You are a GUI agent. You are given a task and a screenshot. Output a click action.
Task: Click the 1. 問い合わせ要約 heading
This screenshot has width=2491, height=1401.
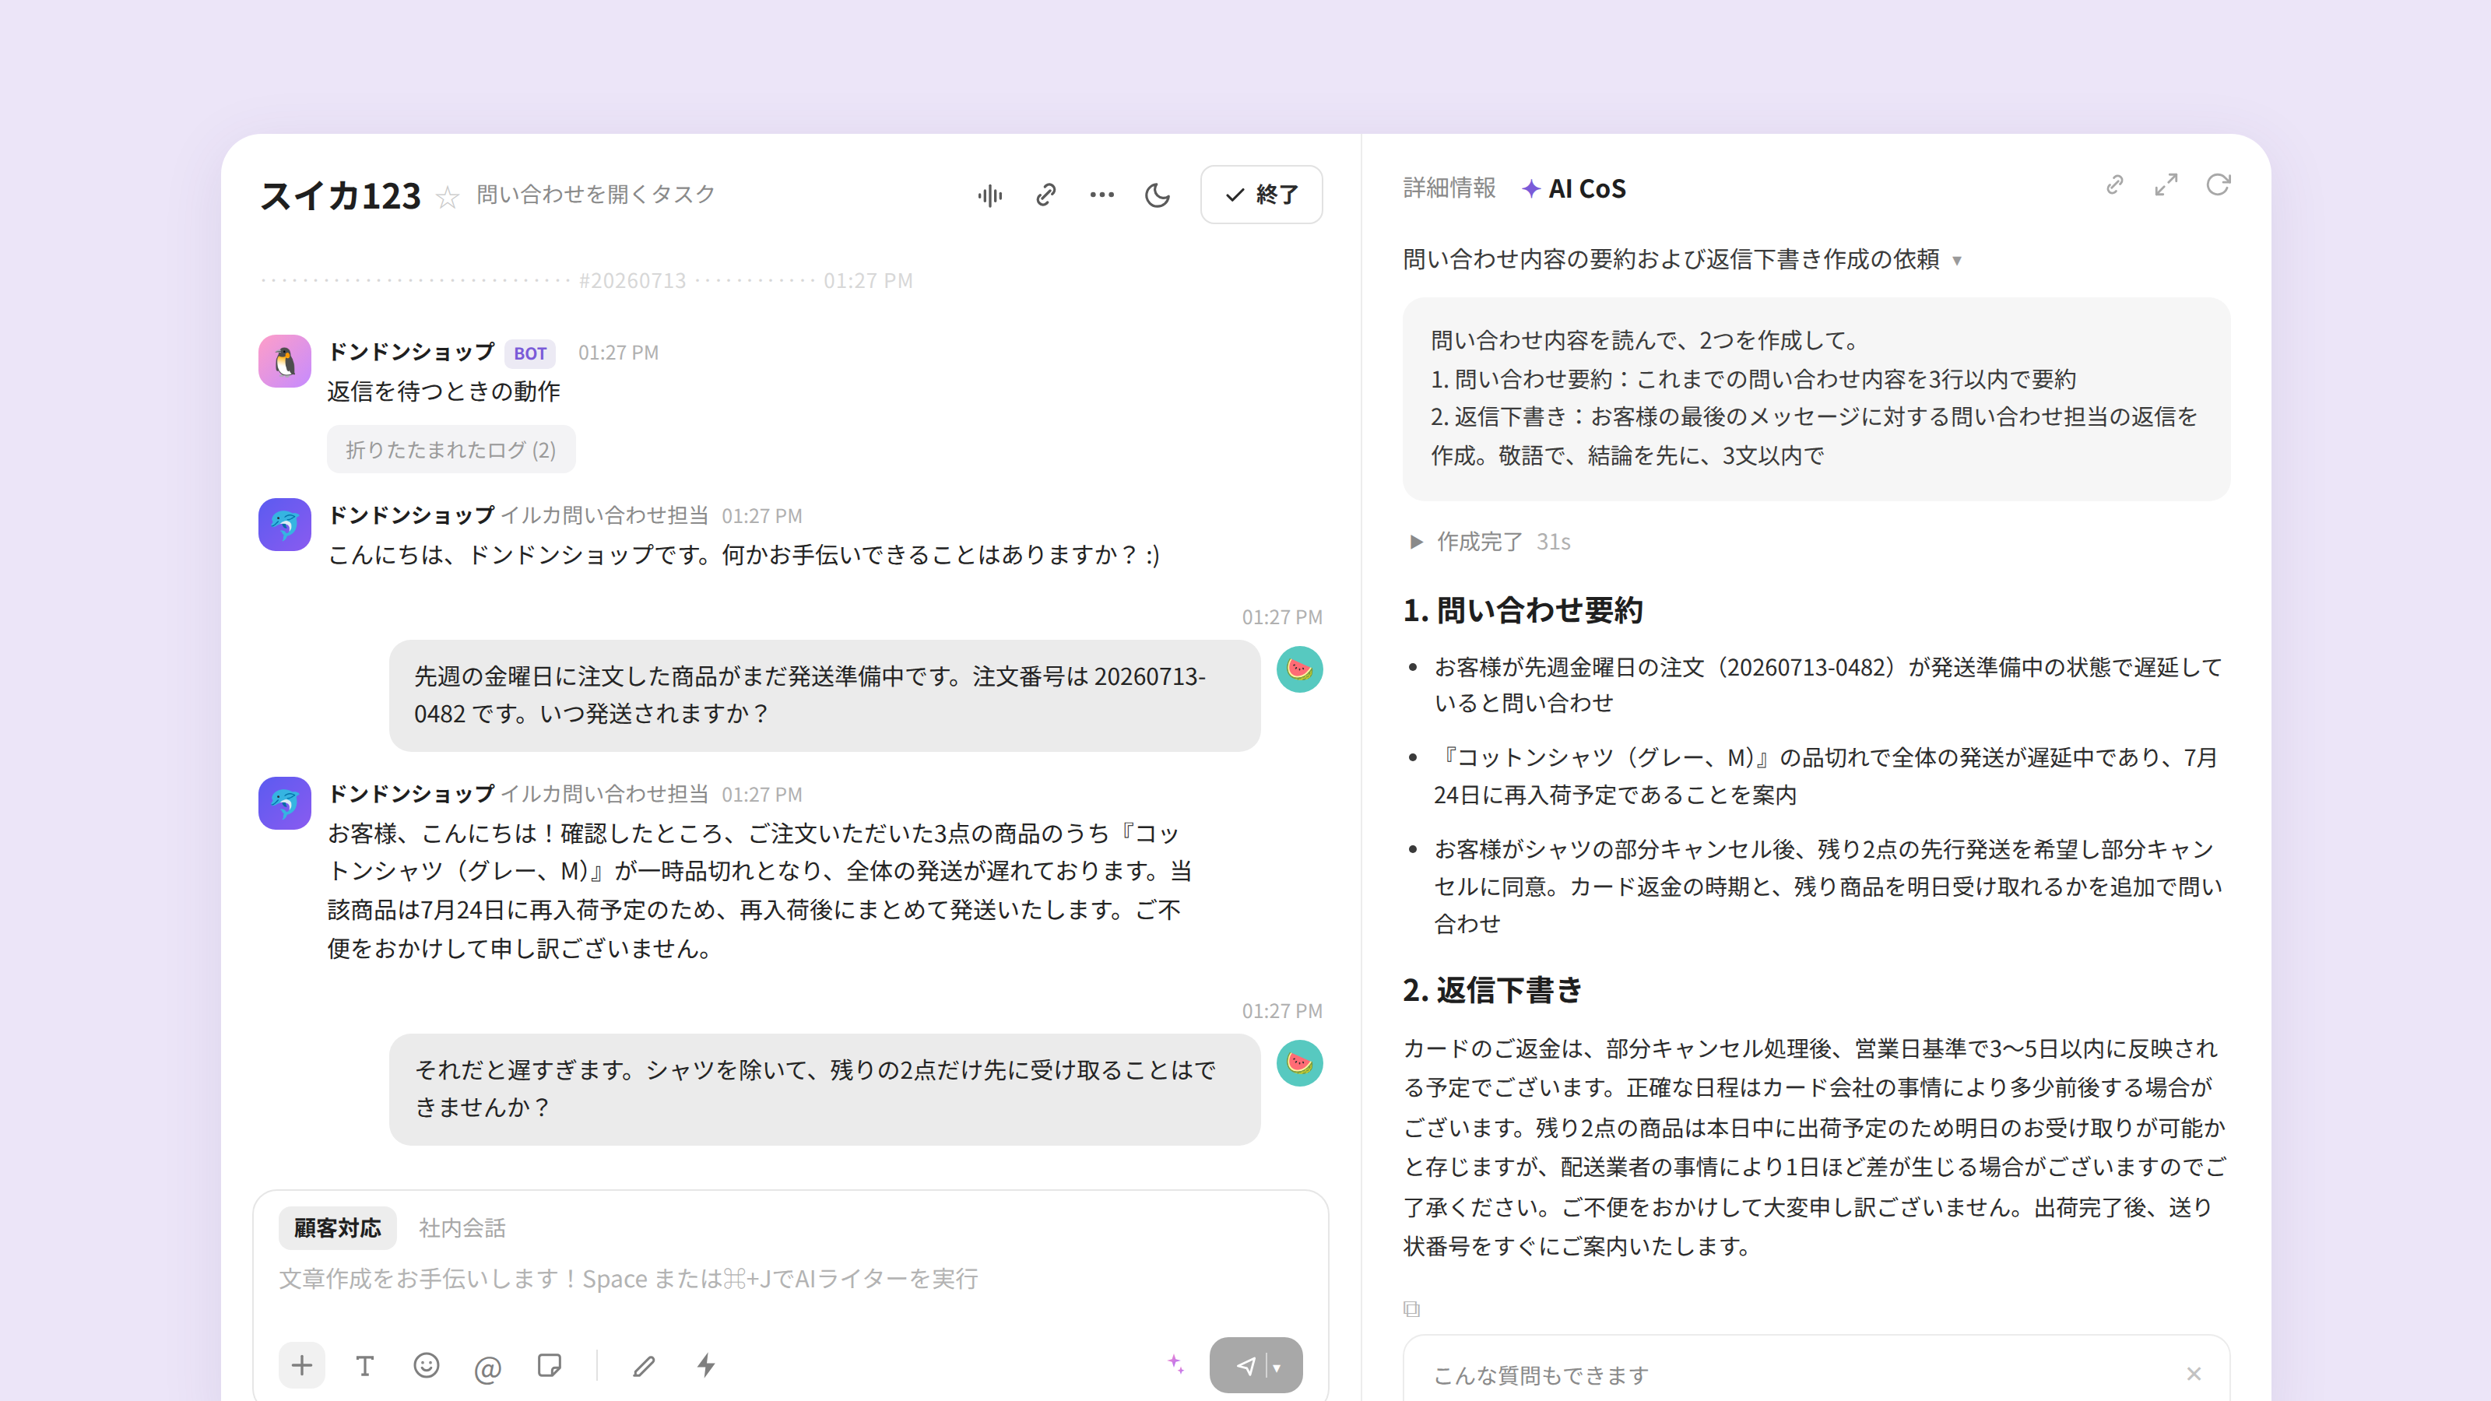[1523, 611]
